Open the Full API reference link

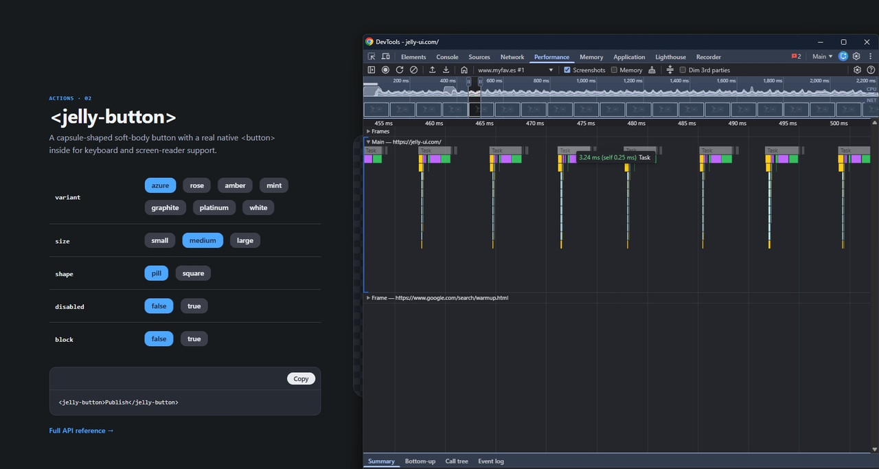click(x=81, y=431)
